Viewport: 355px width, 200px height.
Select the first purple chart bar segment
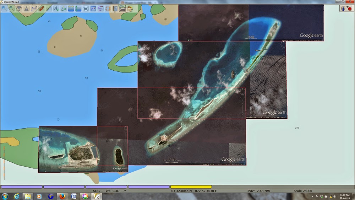(x=22, y=187)
